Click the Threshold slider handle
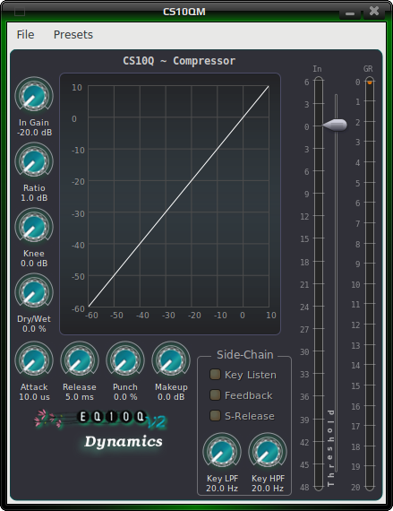 click(335, 125)
